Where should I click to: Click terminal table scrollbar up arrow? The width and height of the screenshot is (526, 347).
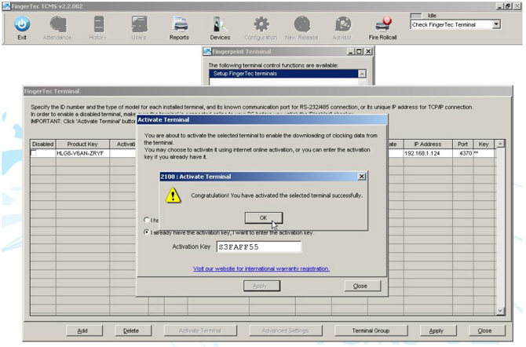coord(500,144)
